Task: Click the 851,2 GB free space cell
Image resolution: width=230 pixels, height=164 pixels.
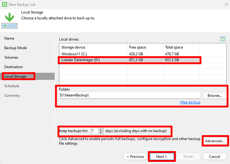Action: tap(136, 60)
